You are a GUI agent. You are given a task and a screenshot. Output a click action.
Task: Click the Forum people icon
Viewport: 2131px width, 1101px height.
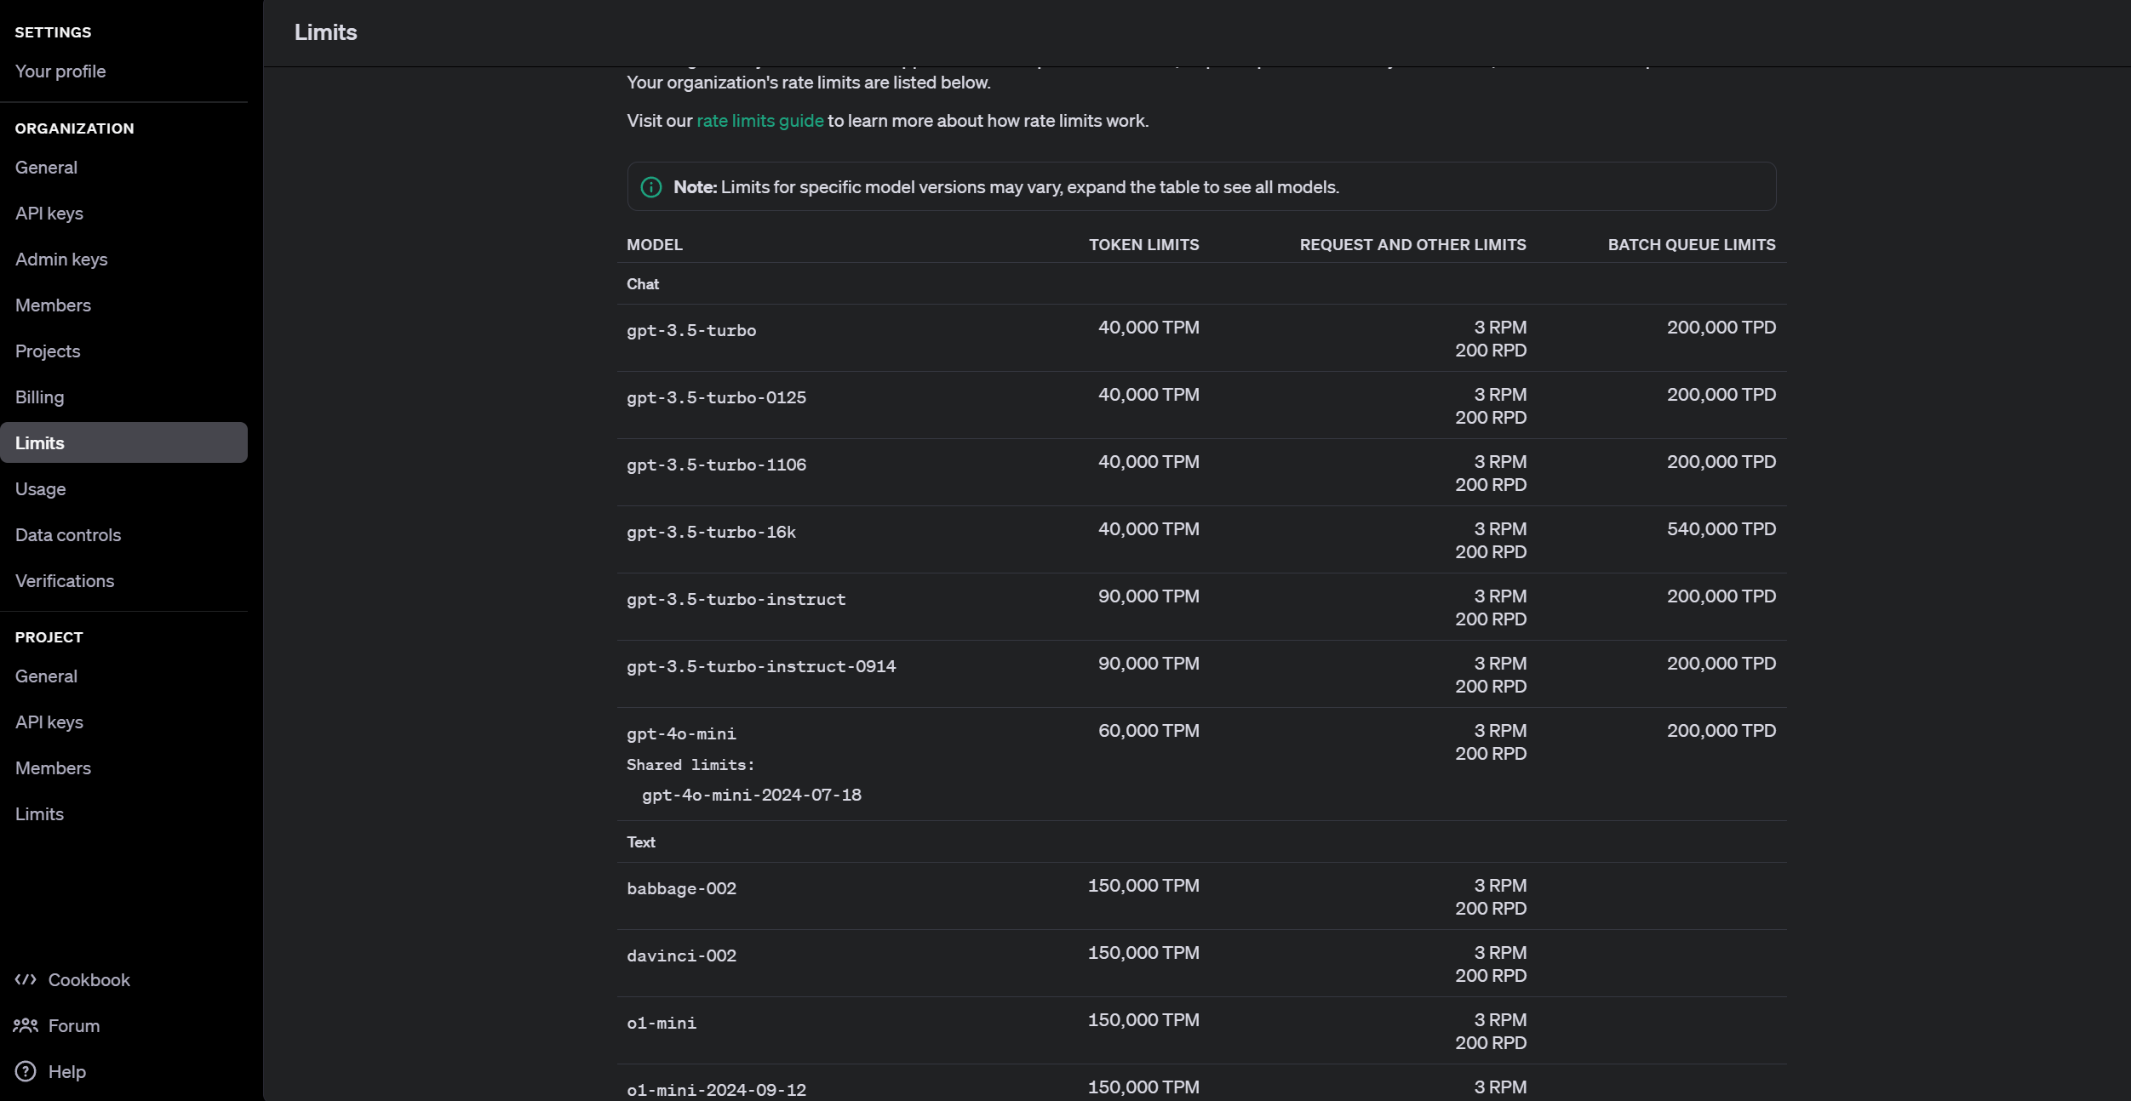(x=26, y=1025)
